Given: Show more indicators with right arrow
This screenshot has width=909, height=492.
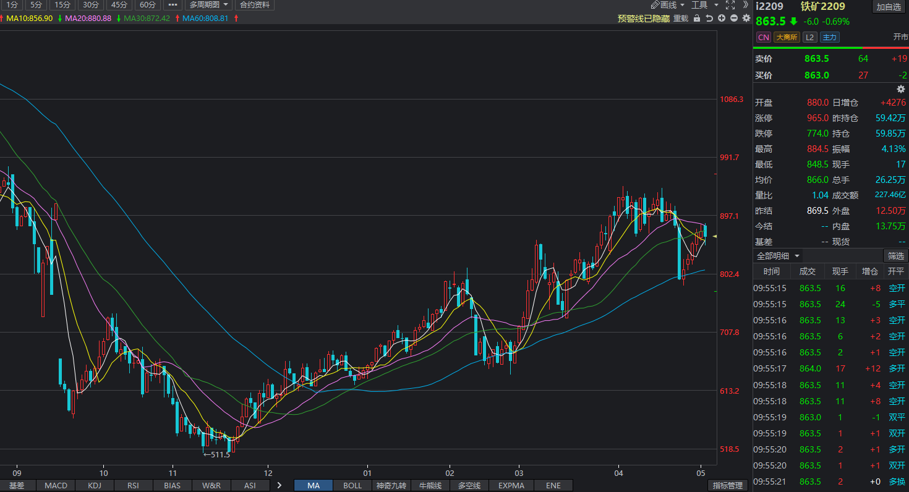Looking at the screenshot, I should pyautogui.click(x=280, y=485).
